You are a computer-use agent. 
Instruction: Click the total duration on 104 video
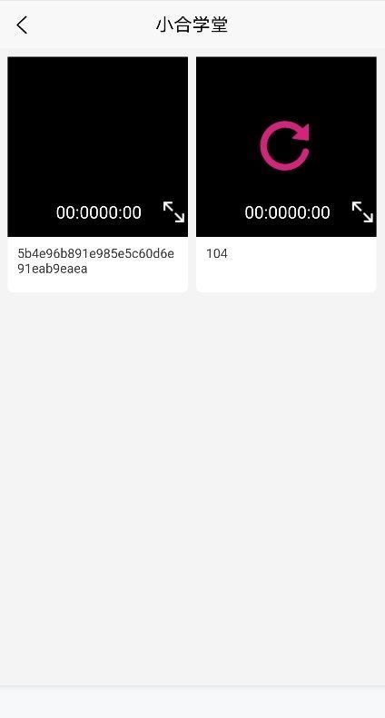309,212
